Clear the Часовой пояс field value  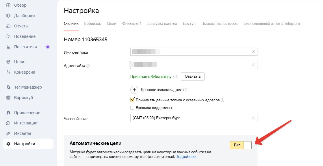pos(253,118)
